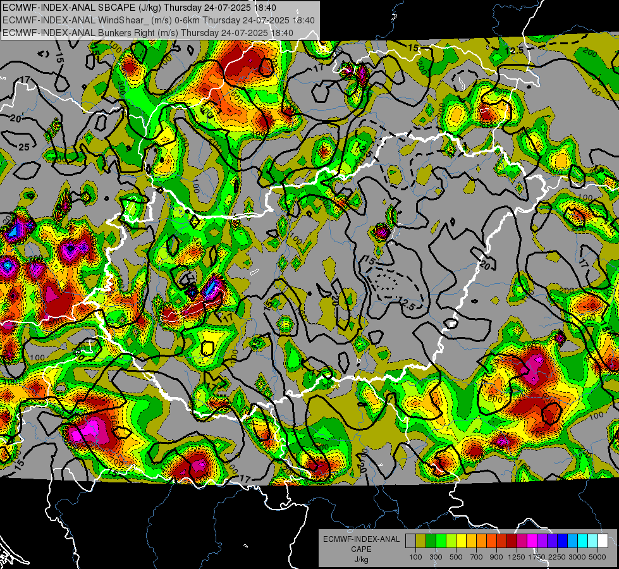Screen dimensions: 619x569
Task: Click the legend value 1250
Action: pyautogui.click(x=517, y=557)
